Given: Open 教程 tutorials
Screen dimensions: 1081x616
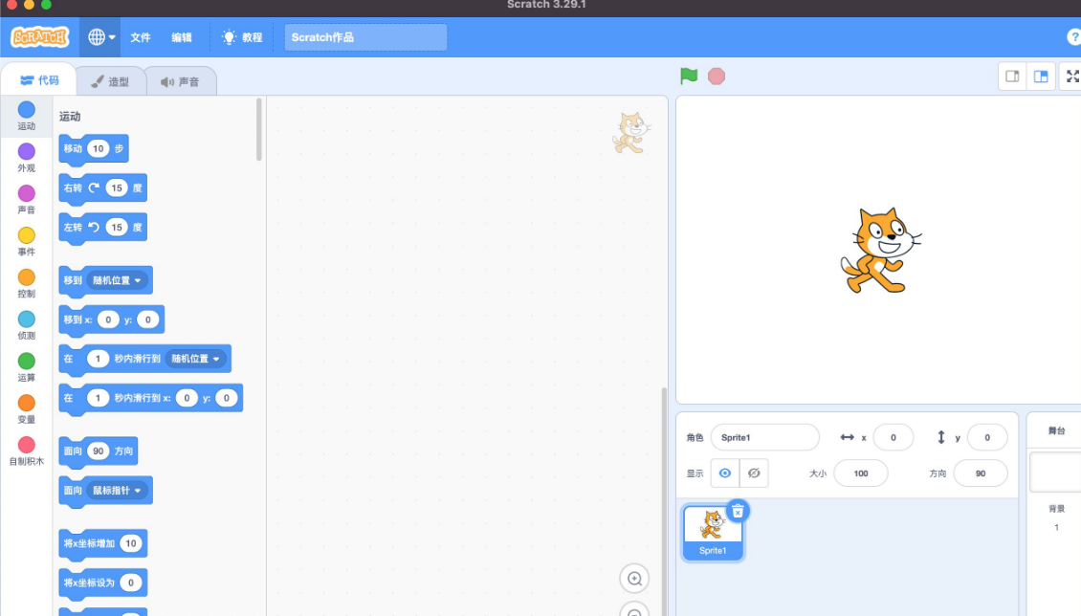Looking at the screenshot, I should coord(242,37).
